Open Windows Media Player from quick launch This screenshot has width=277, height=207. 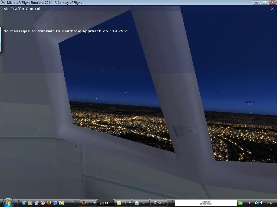pos(30,203)
